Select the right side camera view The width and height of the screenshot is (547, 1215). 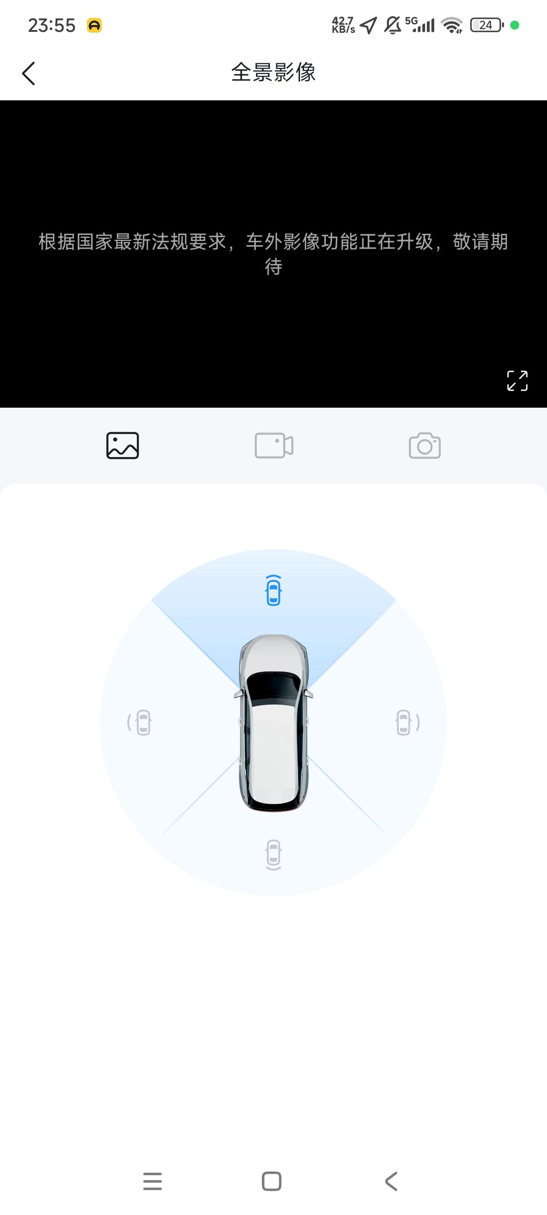click(x=407, y=723)
